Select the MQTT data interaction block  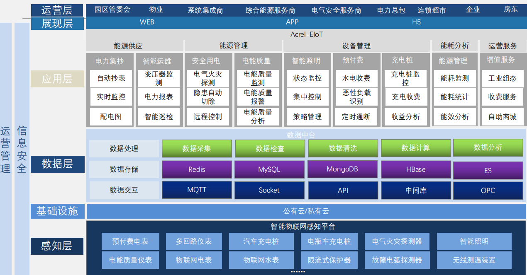click(196, 190)
